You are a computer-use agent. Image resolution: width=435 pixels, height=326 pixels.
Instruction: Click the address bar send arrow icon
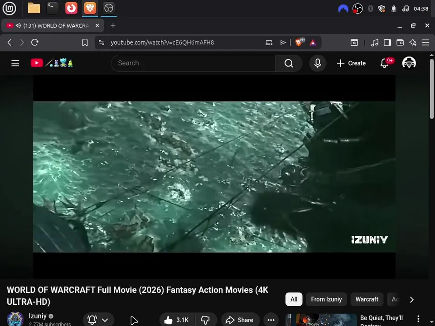[x=283, y=43]
